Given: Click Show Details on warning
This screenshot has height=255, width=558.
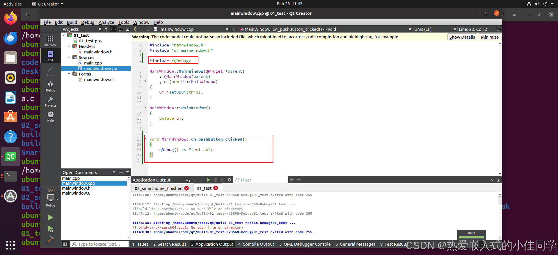Looking at the screenshot, I should (462, 37).
